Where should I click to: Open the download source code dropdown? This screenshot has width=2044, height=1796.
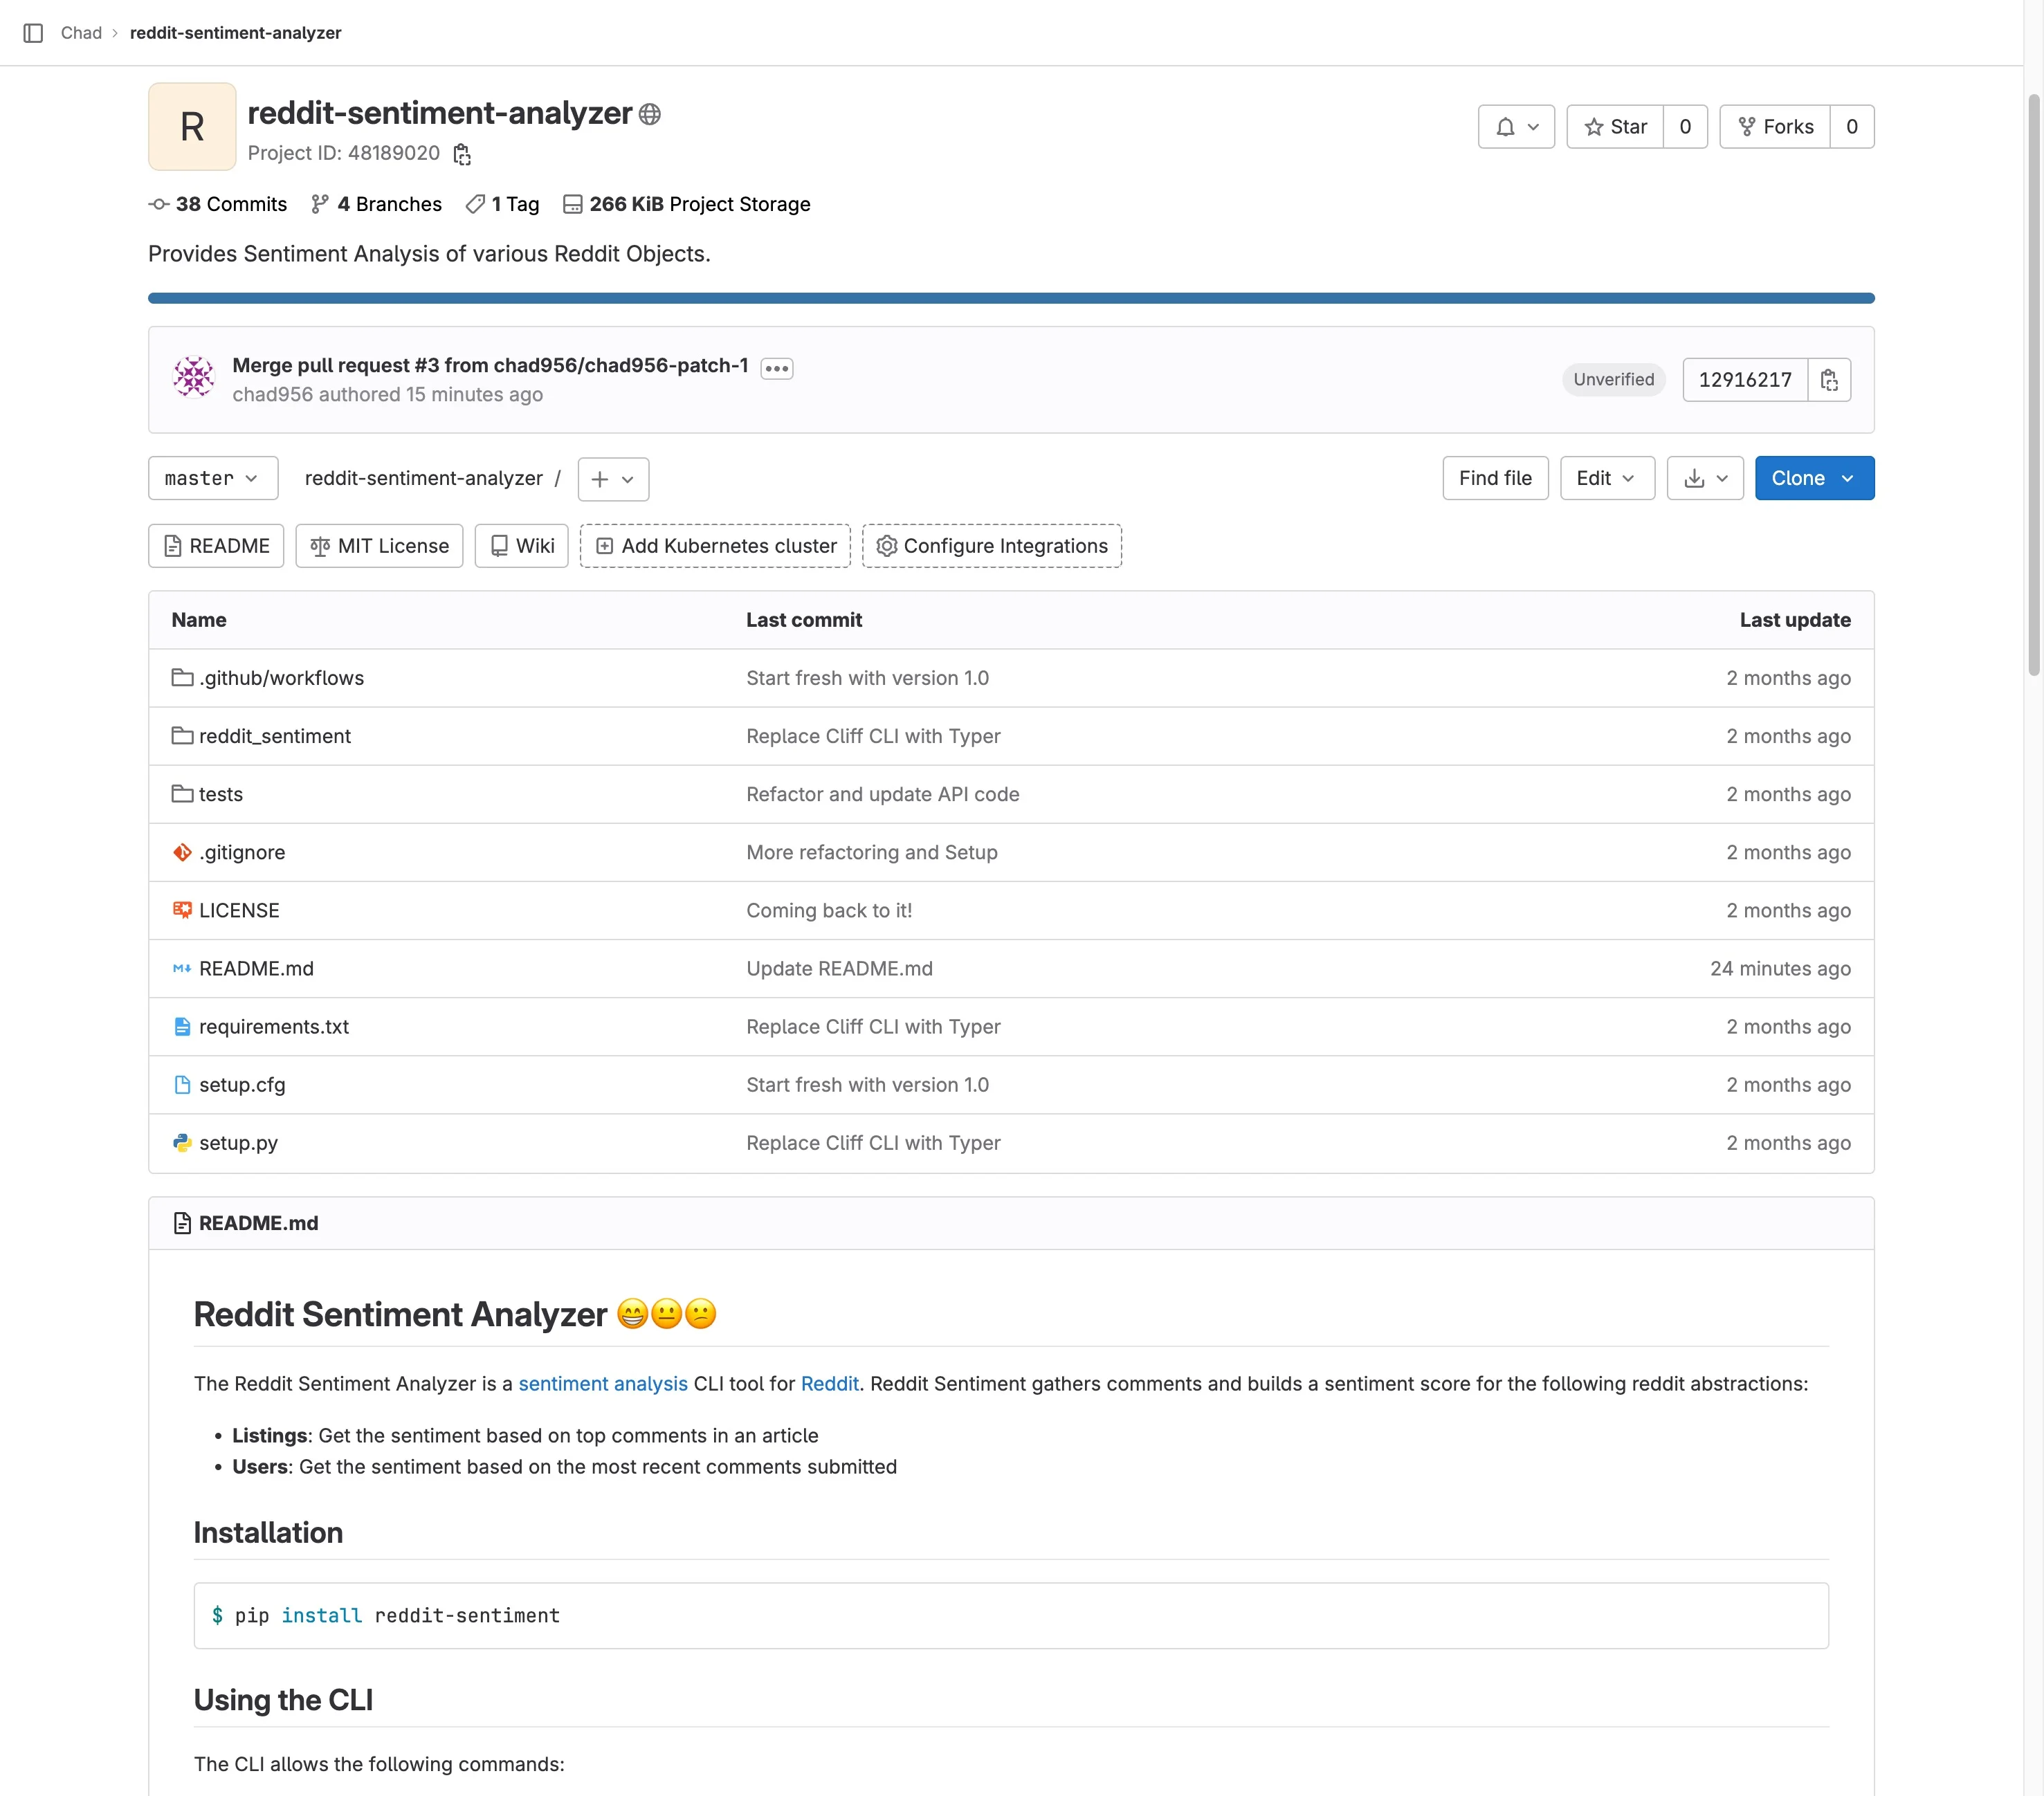pyautogui.click(x=1705, y=478)
